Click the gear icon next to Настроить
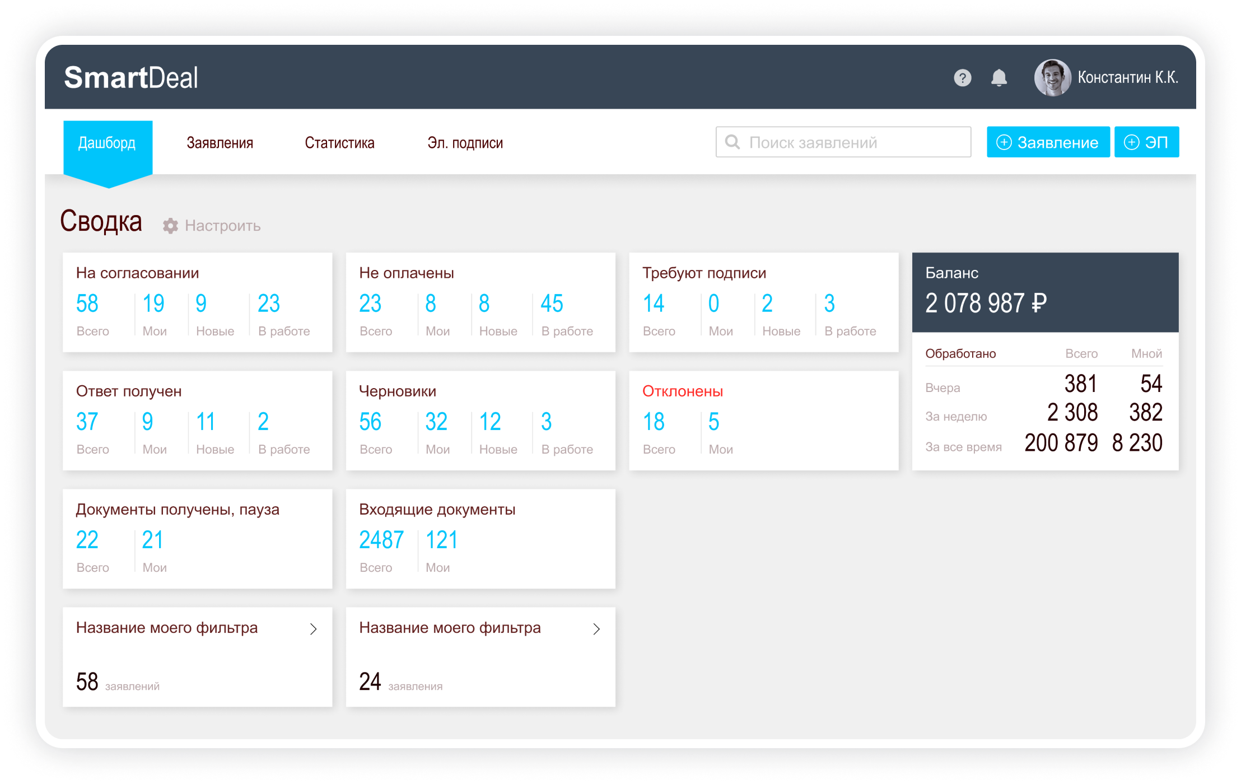 click(170, 226)
